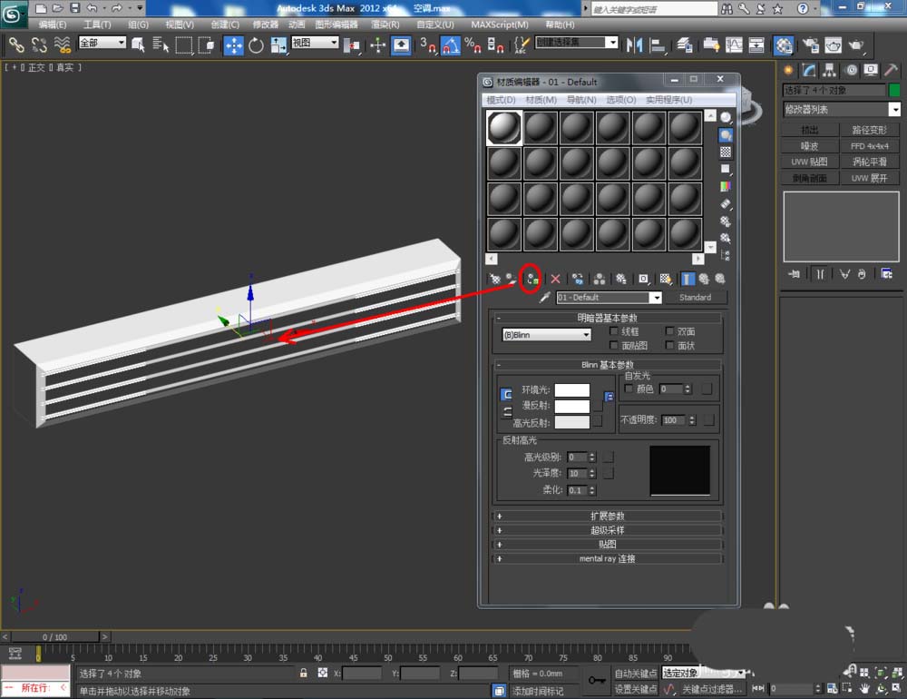Open the 编辑(E) menu
This screenshot has height=699, width=907.
pyautogui.click(x=52, y=25)
